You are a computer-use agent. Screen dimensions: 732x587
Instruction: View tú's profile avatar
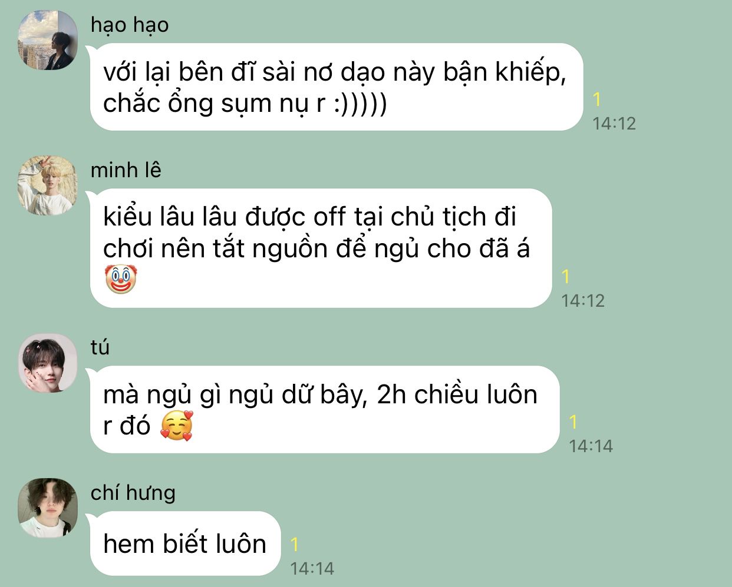(48, 363)
